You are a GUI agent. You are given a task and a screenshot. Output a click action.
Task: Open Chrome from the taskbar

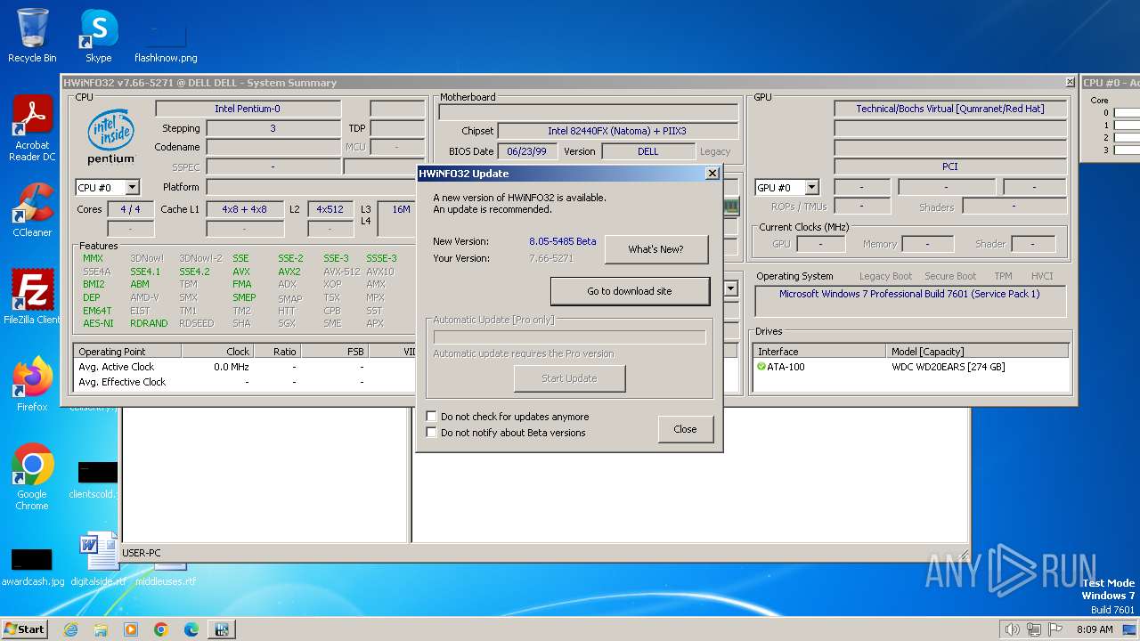pos(161,629)
